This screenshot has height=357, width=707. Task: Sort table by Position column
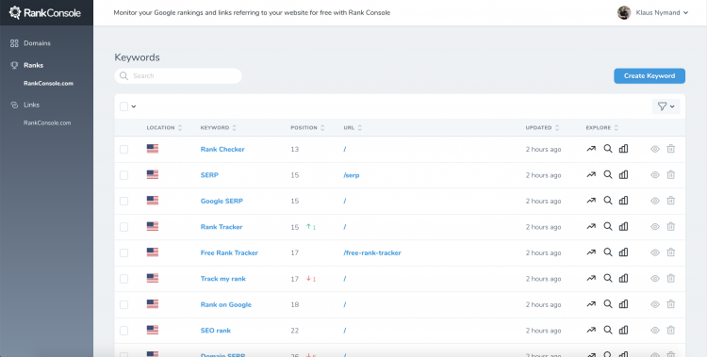tap(307, 127)
